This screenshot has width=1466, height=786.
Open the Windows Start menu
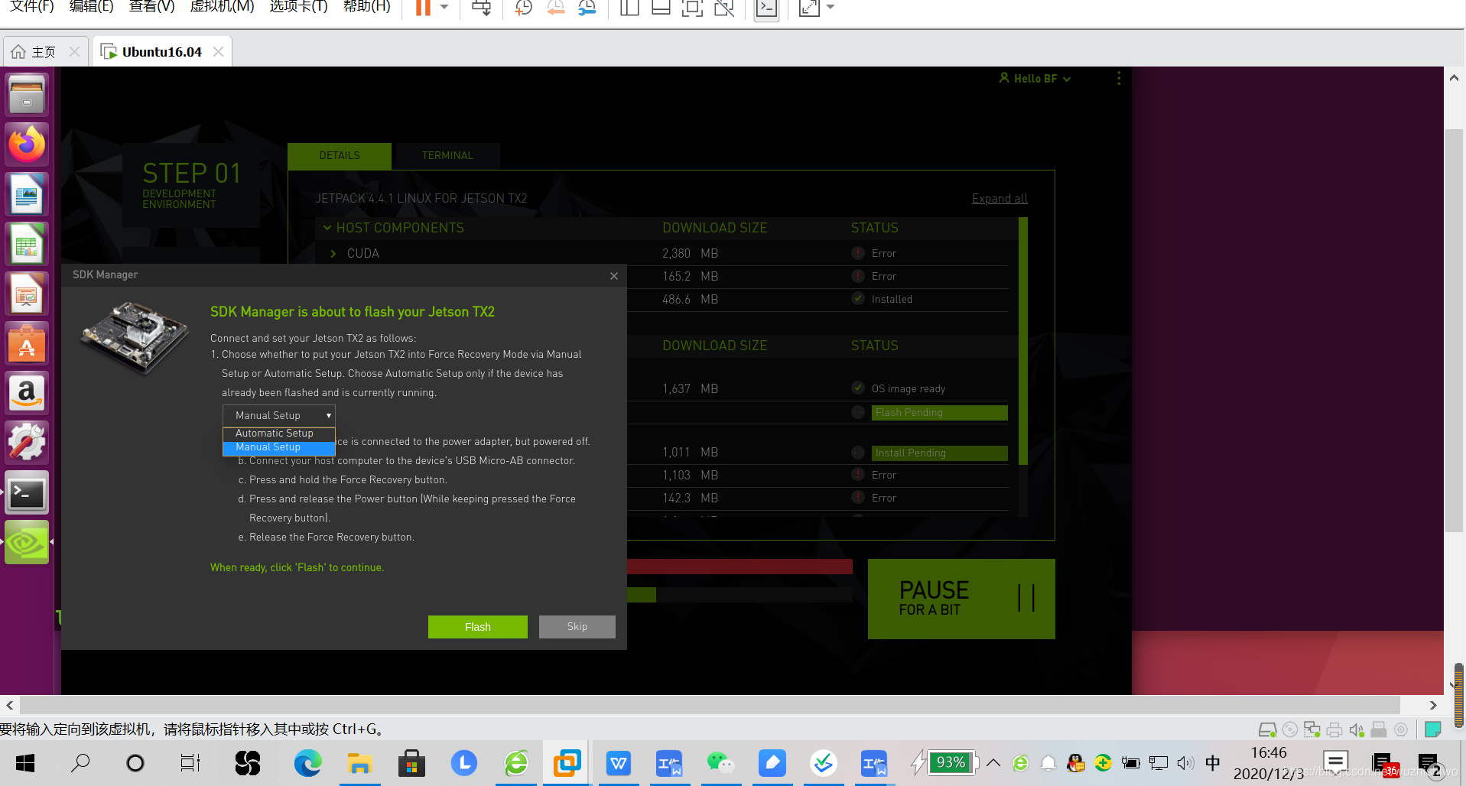point(25,763)
